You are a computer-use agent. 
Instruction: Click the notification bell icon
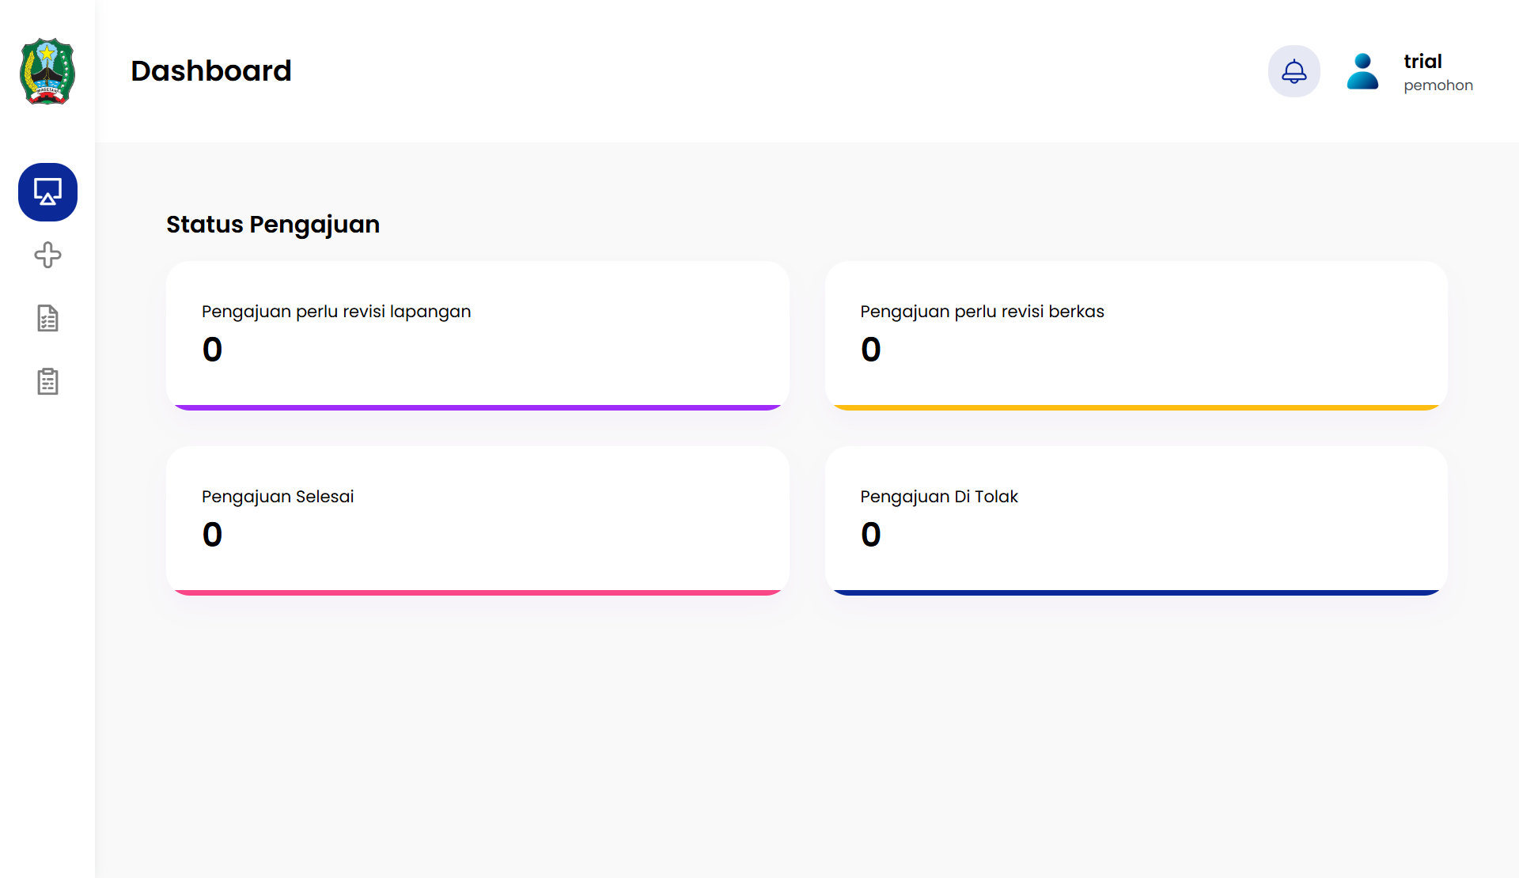1294,71
